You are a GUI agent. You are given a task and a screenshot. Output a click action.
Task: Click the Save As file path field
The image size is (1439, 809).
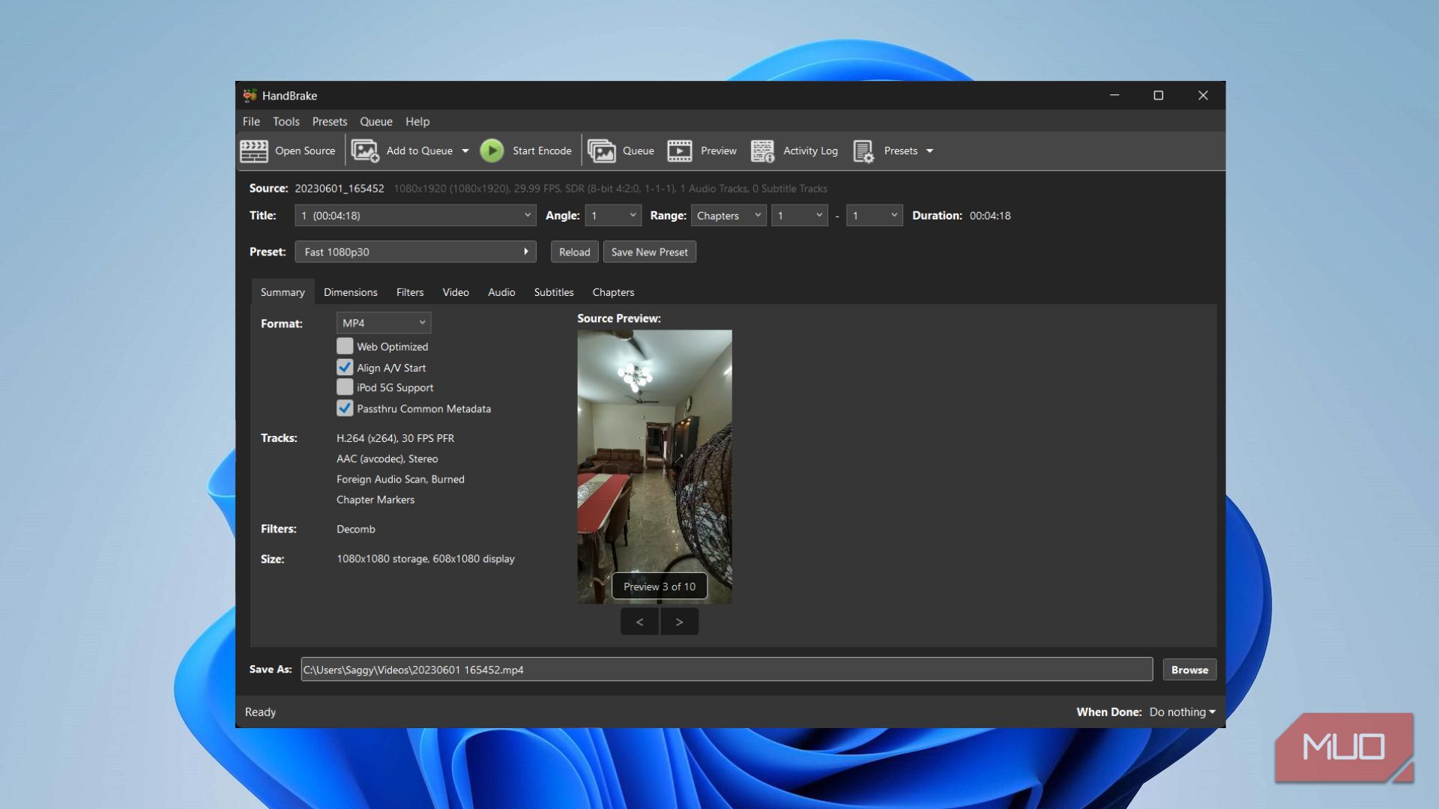726,670
